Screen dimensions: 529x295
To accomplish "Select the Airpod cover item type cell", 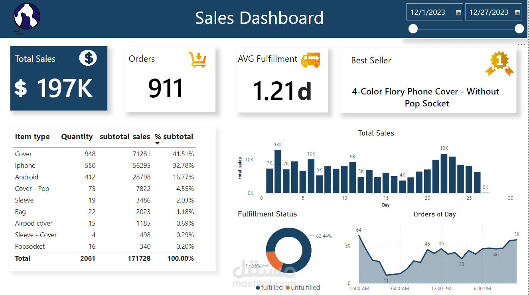I will tap(34, 223).
